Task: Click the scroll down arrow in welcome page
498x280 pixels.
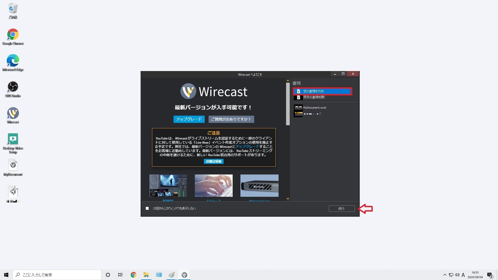Action: (x=288, y=199)
